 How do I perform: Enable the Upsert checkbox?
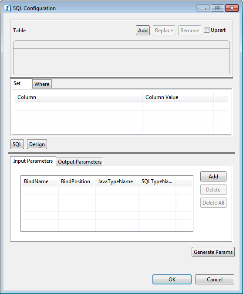click(x=206, y=30)
